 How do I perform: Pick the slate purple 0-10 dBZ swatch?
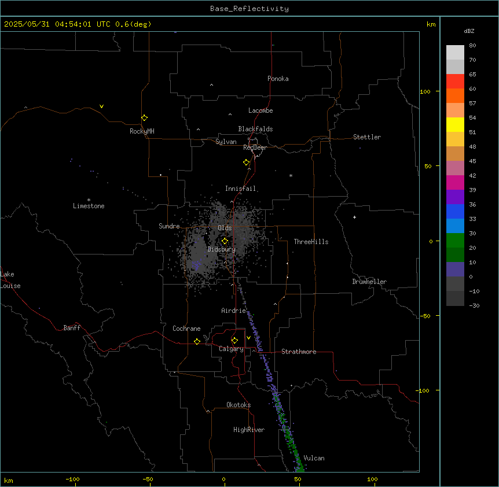click(x=455, y=270)
